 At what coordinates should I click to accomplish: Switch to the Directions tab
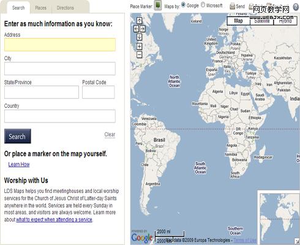(x=65, y=8)
